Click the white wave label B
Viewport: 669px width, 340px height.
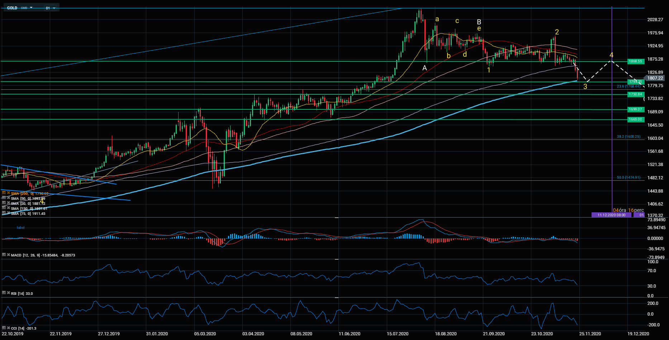pyautogui.click(x=479, y=22)
